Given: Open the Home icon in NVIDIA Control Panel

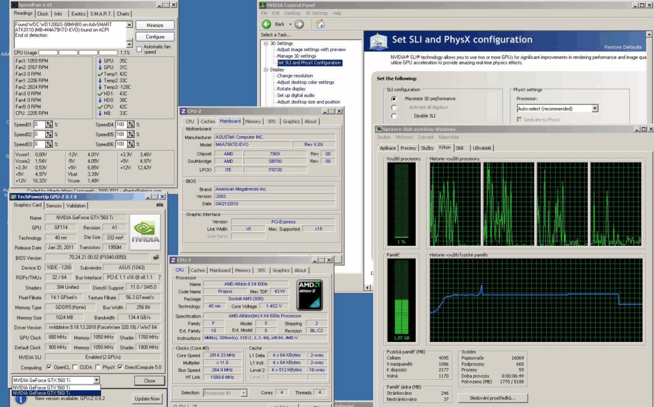Looking at the screenshot, I should [320, 24].
